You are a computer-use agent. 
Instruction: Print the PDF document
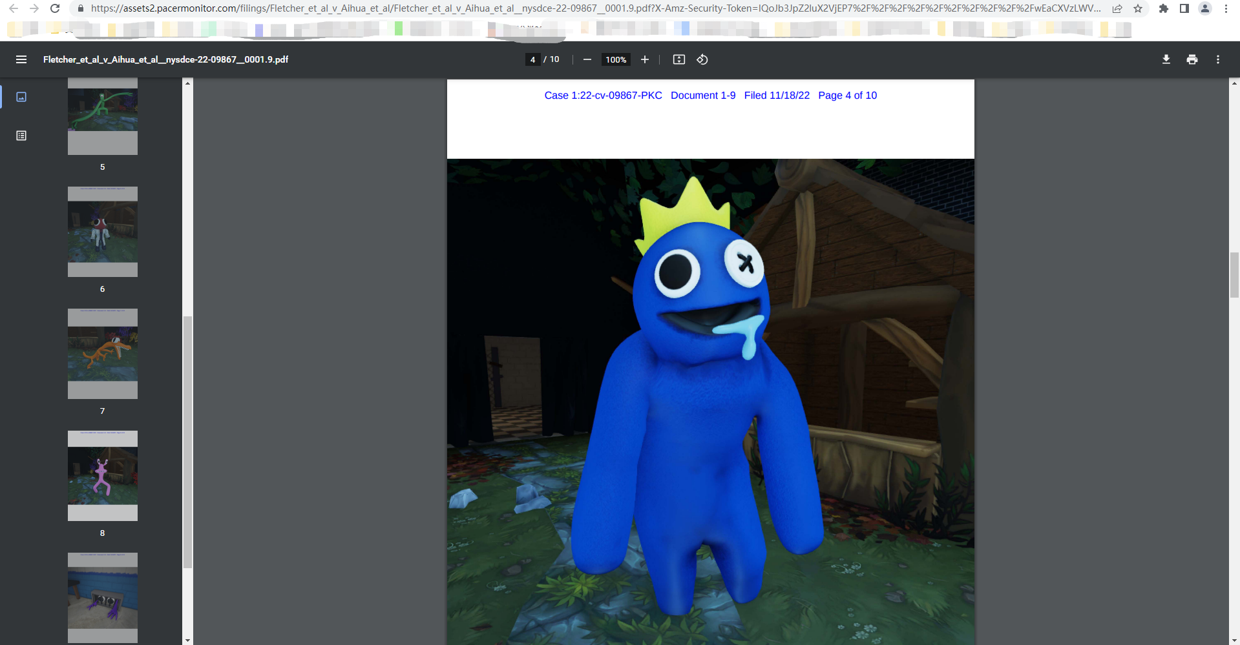click(1192, 59)
